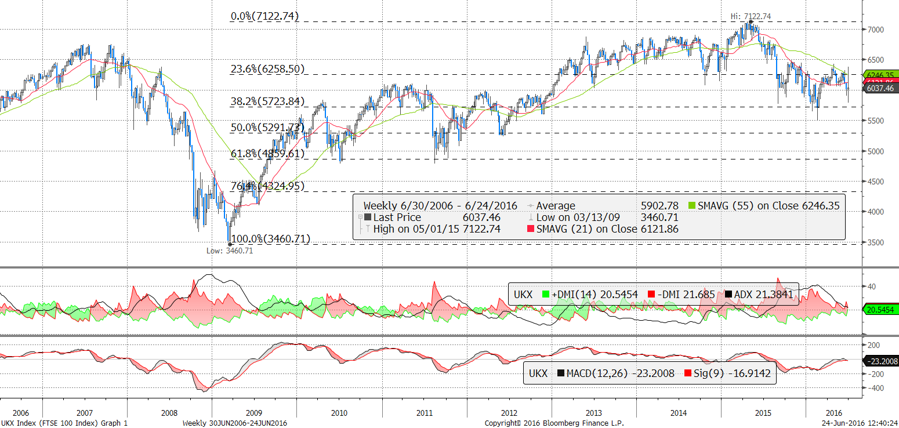899x428 pixels.
Task: Click the Low: 3460.71 trough dot marker
Action: 230,244
